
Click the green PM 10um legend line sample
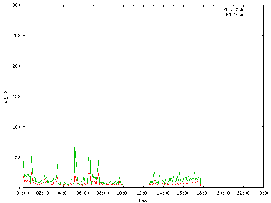[x=252, y=14]
